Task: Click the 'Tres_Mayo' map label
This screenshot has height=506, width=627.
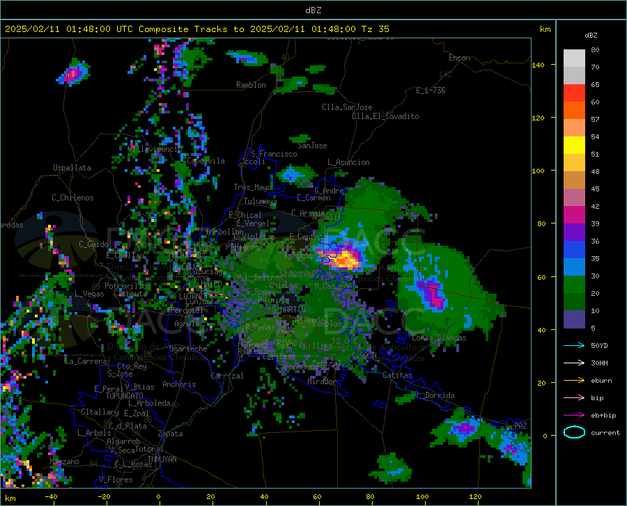Action: (x=252, y=187)
